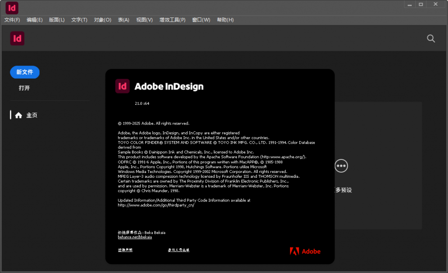Screen dimensions: 448x273
Task: Click the InDesign logo in the about dialog
Action: click(122, 86)
